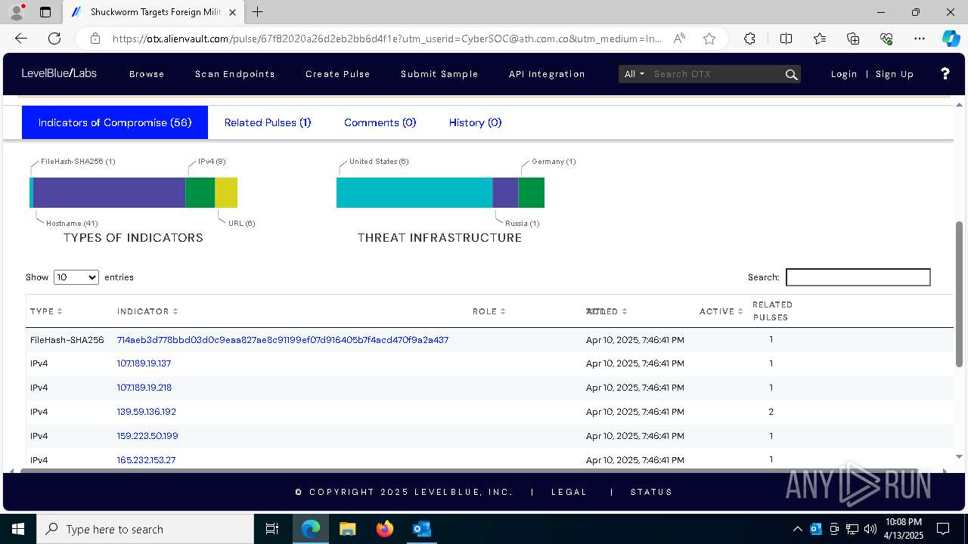
Task: Open the Status footer link
Action: point(652,492)
